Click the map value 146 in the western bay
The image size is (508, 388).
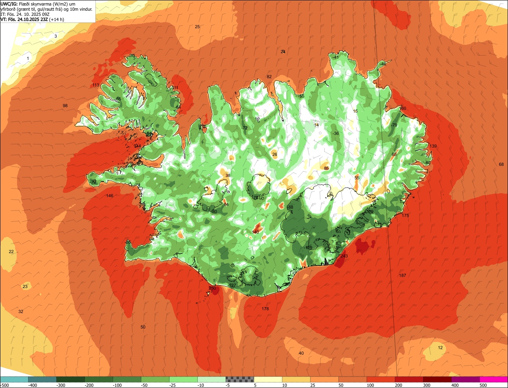tap(110, 196)
